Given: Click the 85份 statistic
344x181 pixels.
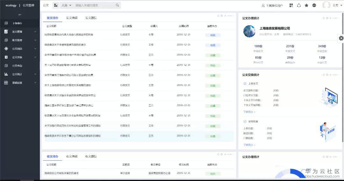Looking at the screenshot, I should 258,57.
